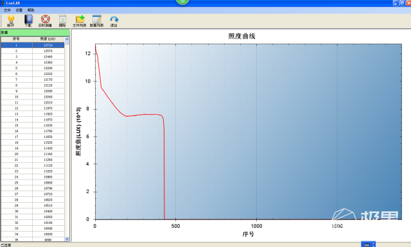Select row with sequence number 9
Image resolution: width=411 pixels, height=247 pixels.
click(x=33, y=91)
